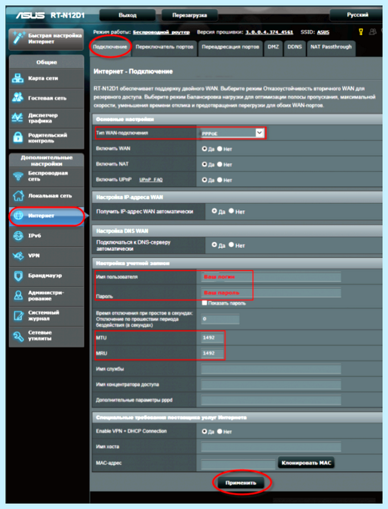Screen dimensions: 388x509
Task: Switch to the Переключатель портов tab
Action: click(164, 47)
